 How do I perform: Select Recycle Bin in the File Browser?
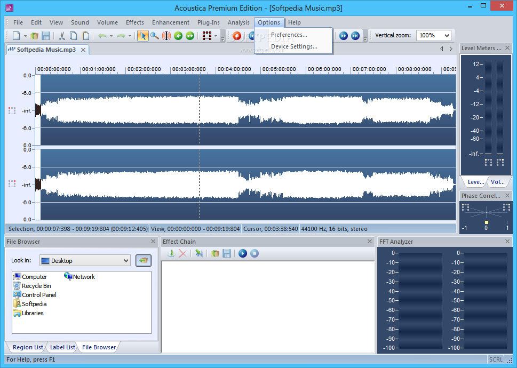coord(32,286)
